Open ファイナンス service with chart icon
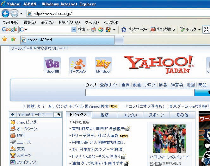This screenshot has width=210, height=166. (x=24, y=162)
